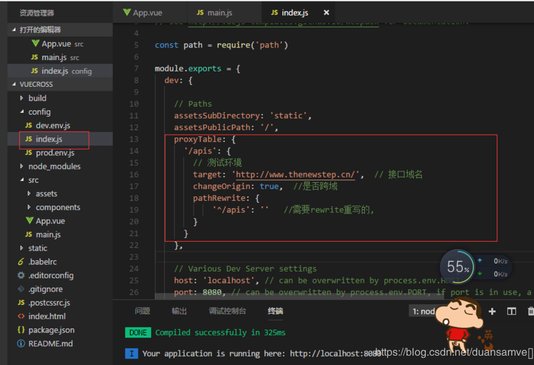Click the JS icon on index.js tab

coord(274,13)
